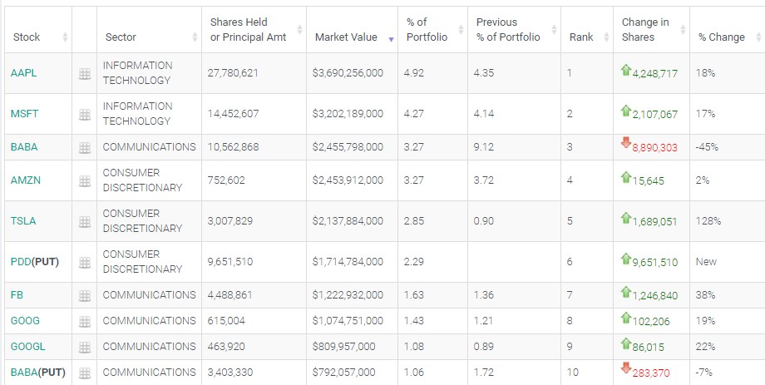Viewport: 765px width, 385px height.
Task: Sort by the Sector column header
Action: click(121, 37)
